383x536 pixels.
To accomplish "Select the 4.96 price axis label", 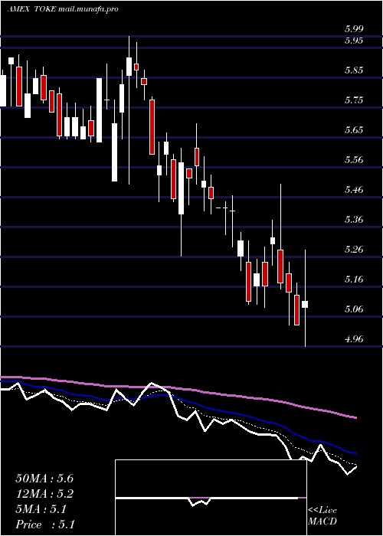I will point(354,339).
